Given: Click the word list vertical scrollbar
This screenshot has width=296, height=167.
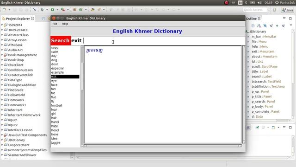Looking at the screenshot, I should point(82,96).
